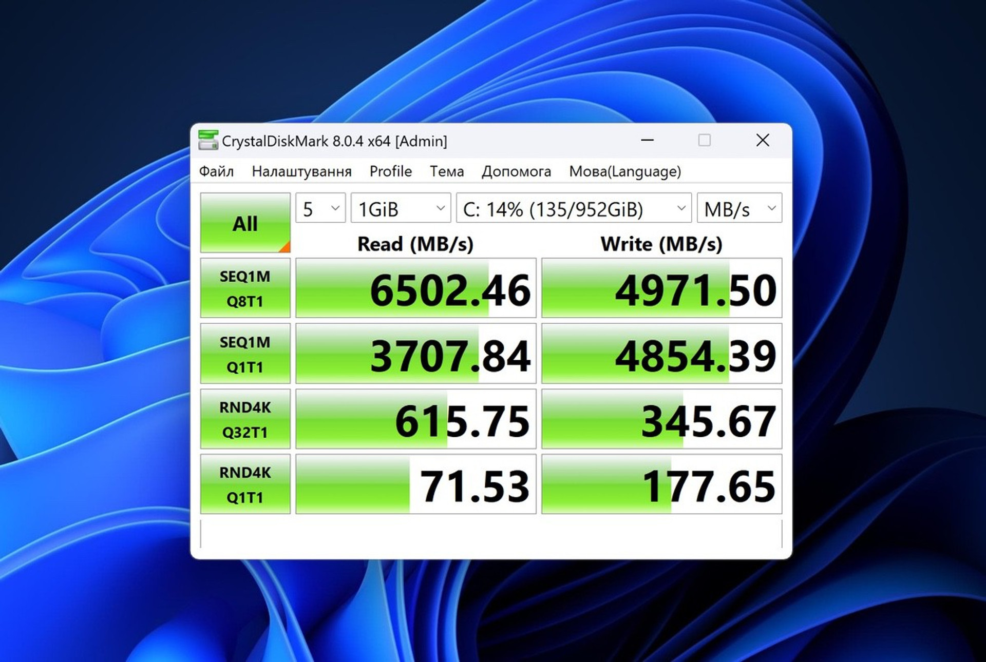Screen dimensions: 986x662
Task: Click the empty comment field at bottom
Action: [x=491, y=534]
